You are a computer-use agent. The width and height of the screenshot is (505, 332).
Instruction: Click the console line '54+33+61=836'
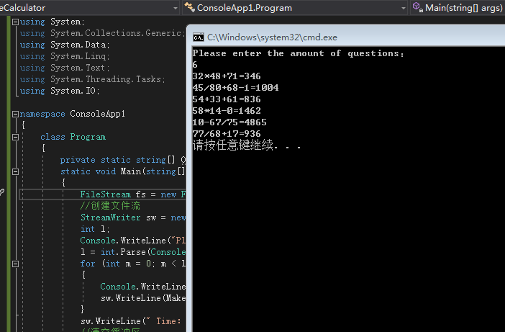tap(227, 99)
